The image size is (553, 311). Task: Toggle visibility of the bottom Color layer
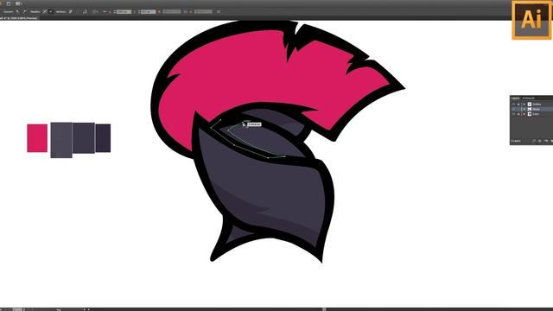tap(513, 114)
